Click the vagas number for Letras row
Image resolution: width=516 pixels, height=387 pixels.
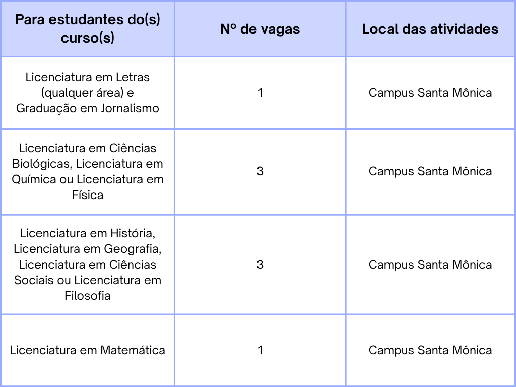260,93
